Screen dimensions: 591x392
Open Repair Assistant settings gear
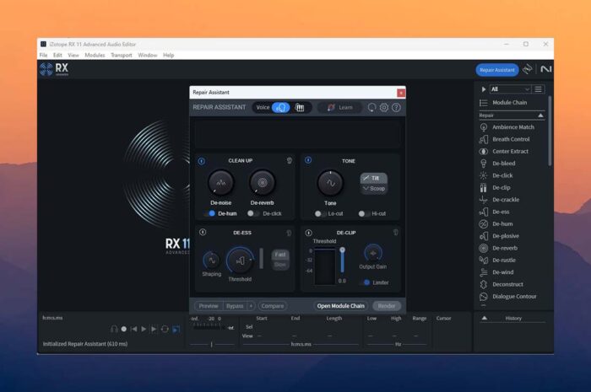coord(383,108)
